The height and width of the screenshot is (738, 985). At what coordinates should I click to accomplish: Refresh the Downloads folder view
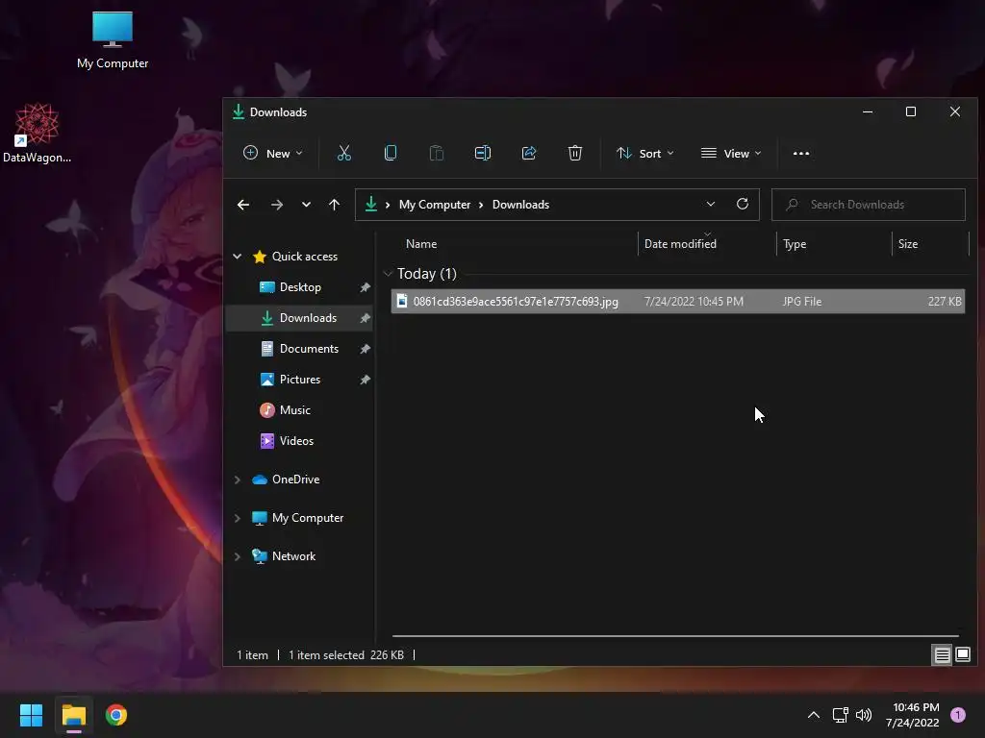click(742, 204)
